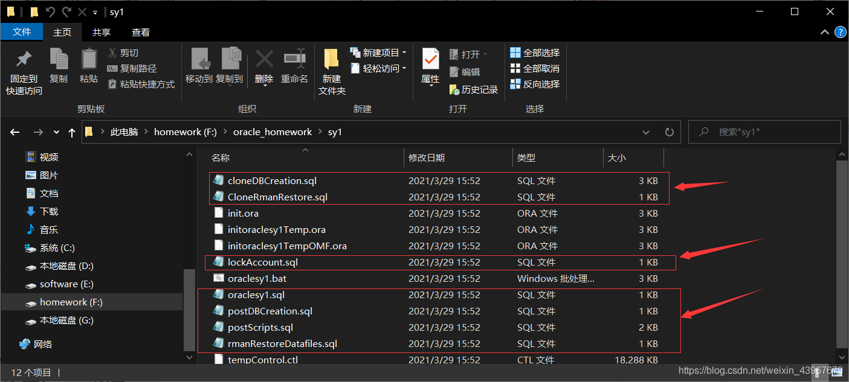849x382 pixels.
Task: Click 此电脑 in the breadcrumb path
Action: click(124, 132)
